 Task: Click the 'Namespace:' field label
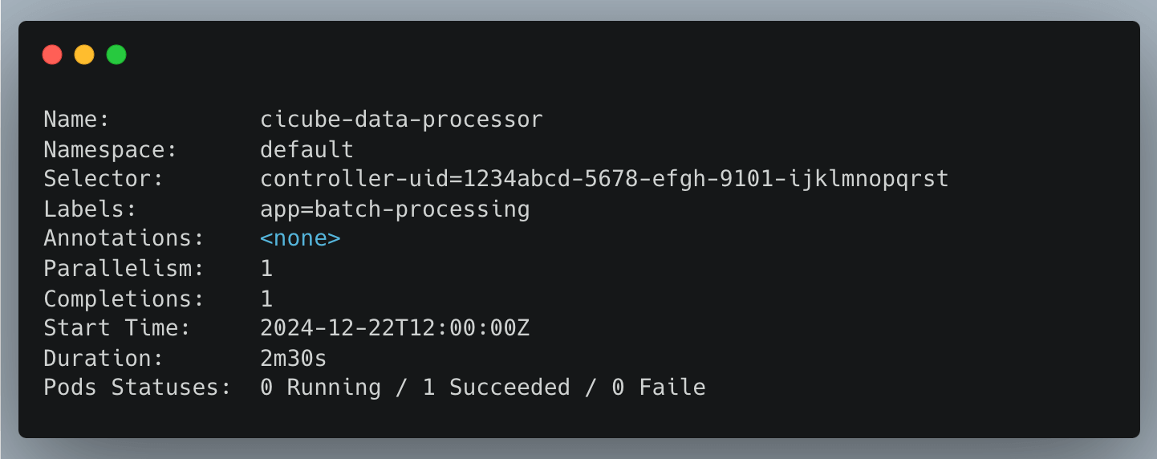click(x=110, y=149)
